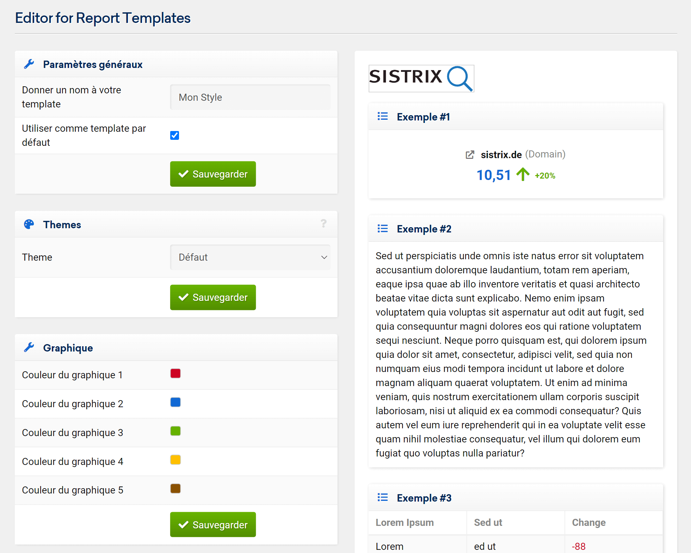
Task: Click the 'Change' table header
Action: tap(589, 522)
